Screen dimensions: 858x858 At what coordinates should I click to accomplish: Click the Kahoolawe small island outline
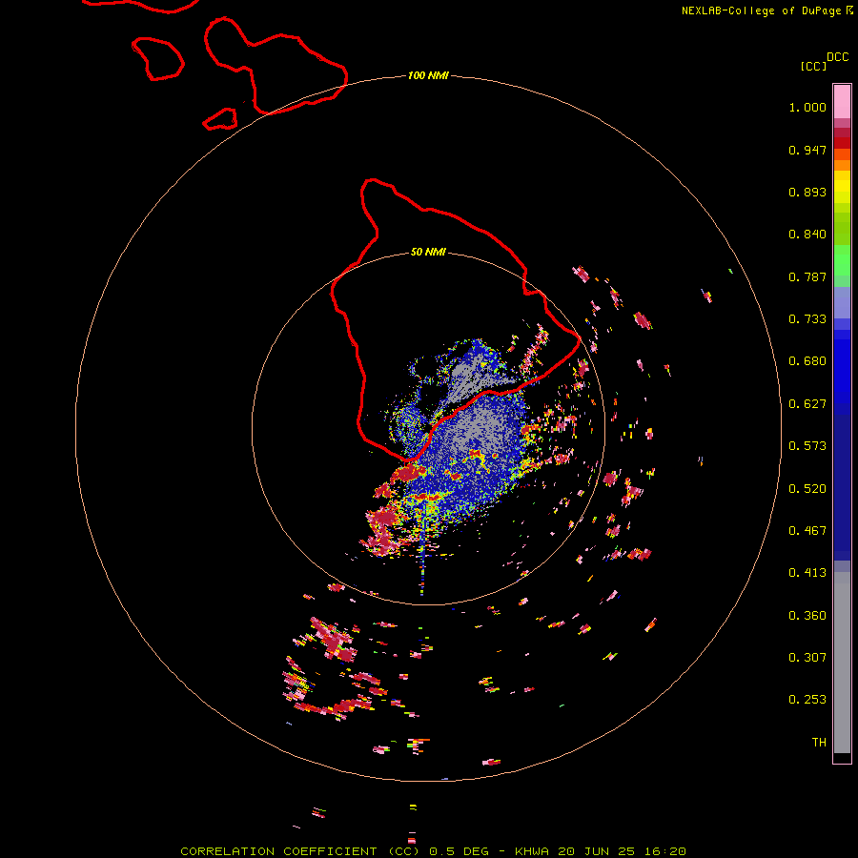click(x=220, y=119)
